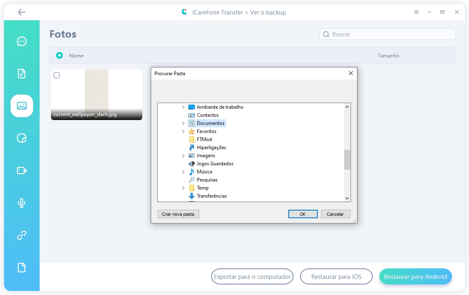Expand the Música folder node
The image size is (469, 295).
click(183, 172)
